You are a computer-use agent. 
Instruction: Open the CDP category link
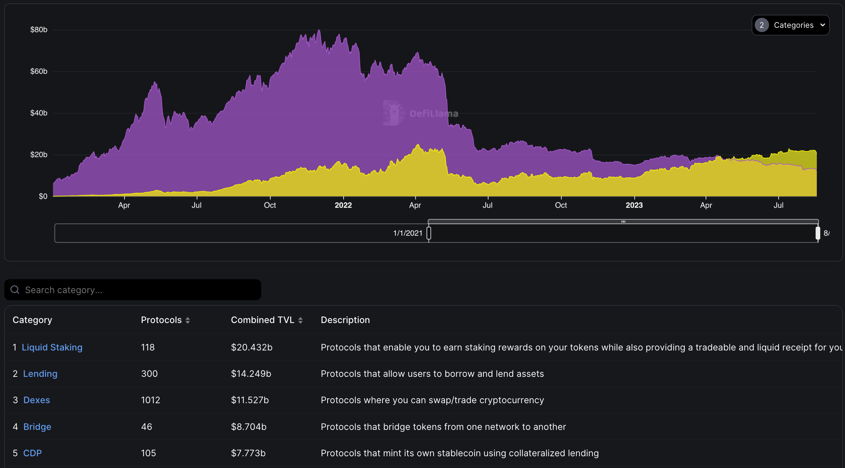pos(32,453)
